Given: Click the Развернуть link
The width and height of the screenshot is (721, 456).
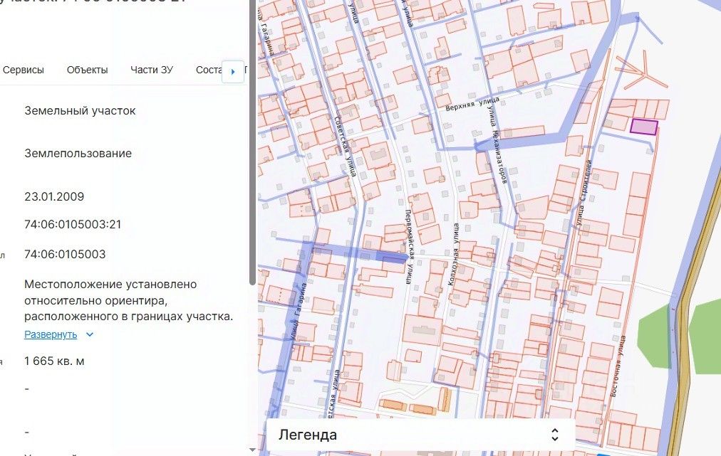Looking at the screenshot, I should (51, 334).
